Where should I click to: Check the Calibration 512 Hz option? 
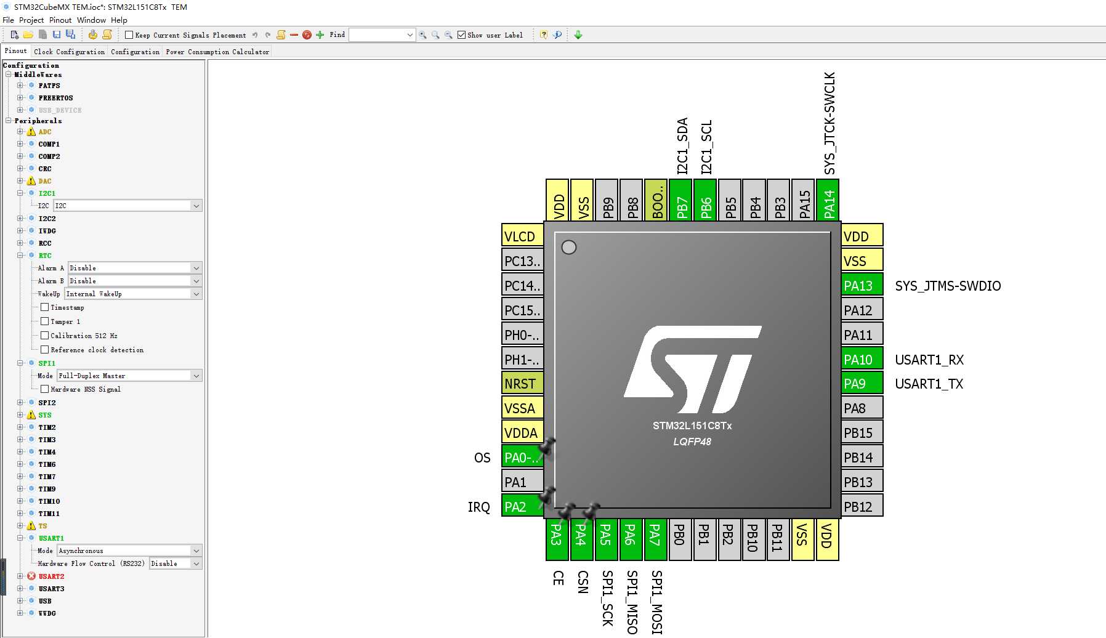[44, 336]
